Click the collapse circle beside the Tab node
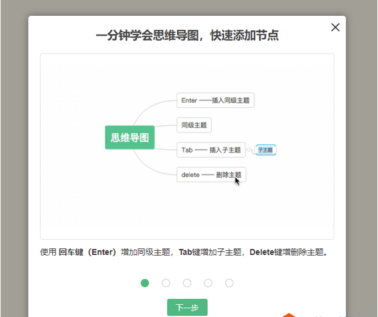 click(249, 150)
